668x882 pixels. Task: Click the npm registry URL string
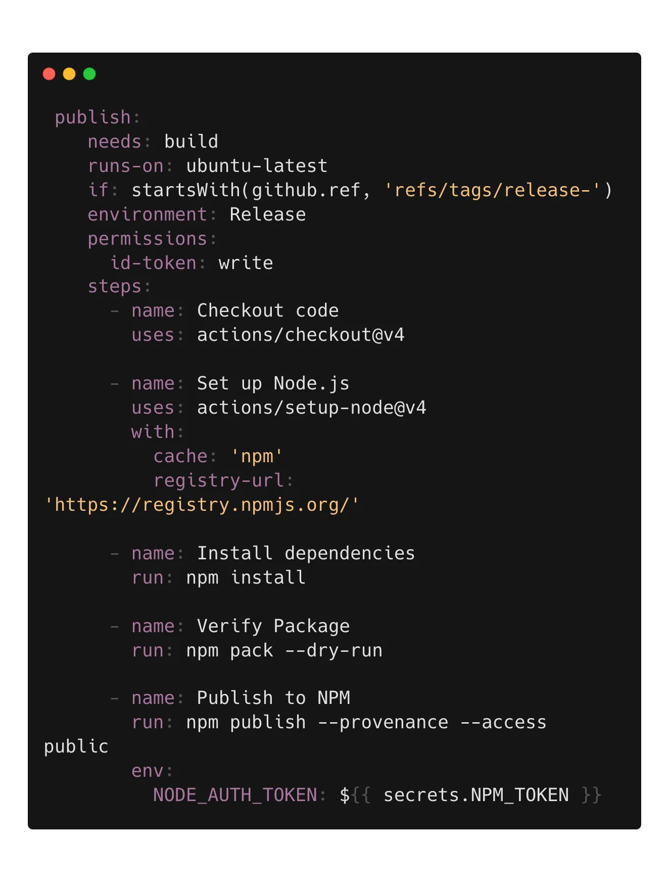pyautogui.click(x=202, y=505)
